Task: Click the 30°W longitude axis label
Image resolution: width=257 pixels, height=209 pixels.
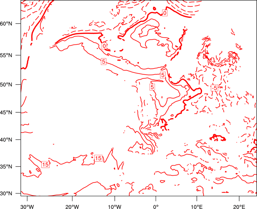Action: tap(27, 207)
